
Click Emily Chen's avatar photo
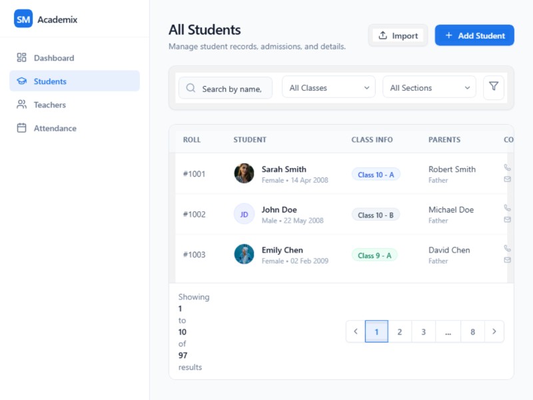pos(244,254)
